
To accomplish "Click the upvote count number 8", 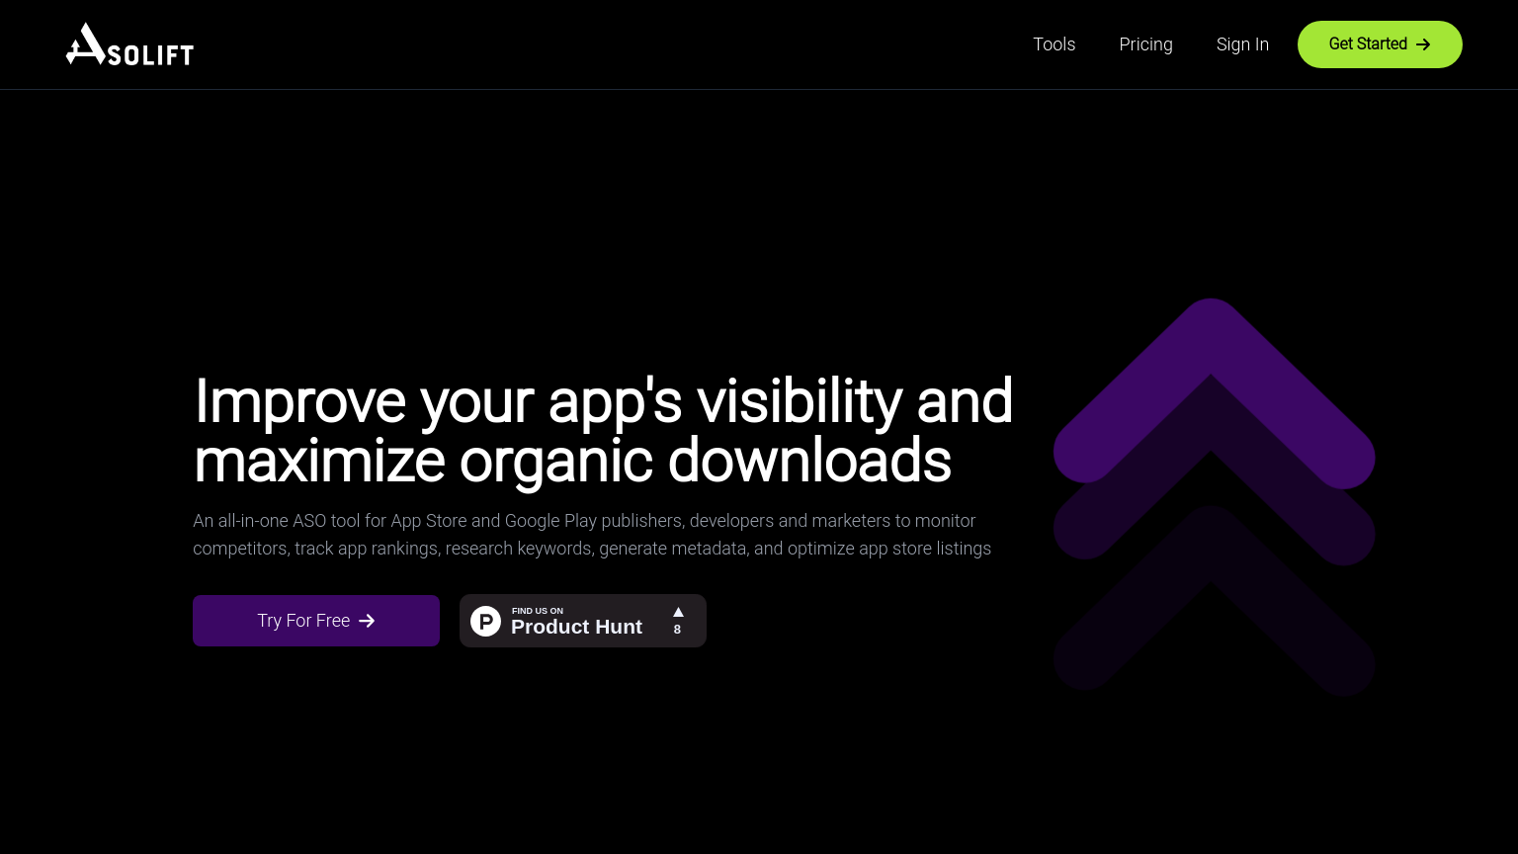I will coord(677,630).
